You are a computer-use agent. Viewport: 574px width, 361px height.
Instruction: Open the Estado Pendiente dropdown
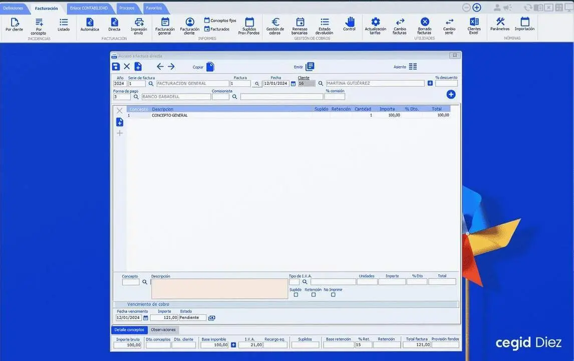[x=192, y=318]
